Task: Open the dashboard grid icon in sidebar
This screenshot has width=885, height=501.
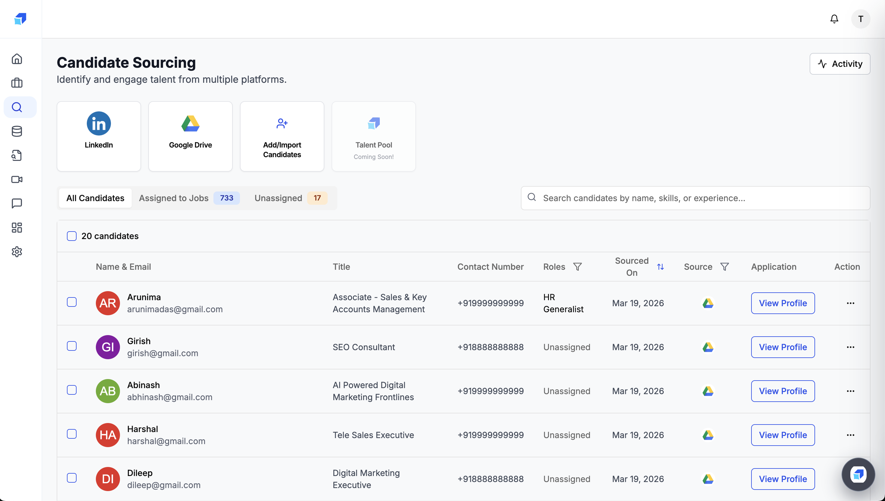Action: [17, 227]
